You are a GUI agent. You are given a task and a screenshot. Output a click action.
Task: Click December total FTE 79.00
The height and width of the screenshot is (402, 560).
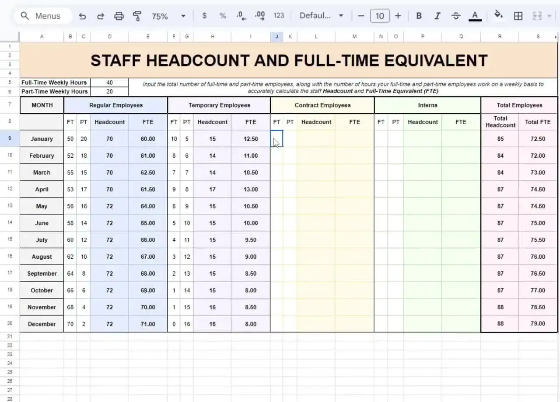(x=538, y=324)
